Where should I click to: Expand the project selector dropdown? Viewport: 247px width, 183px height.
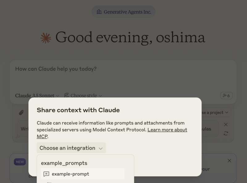coord(216,113)
